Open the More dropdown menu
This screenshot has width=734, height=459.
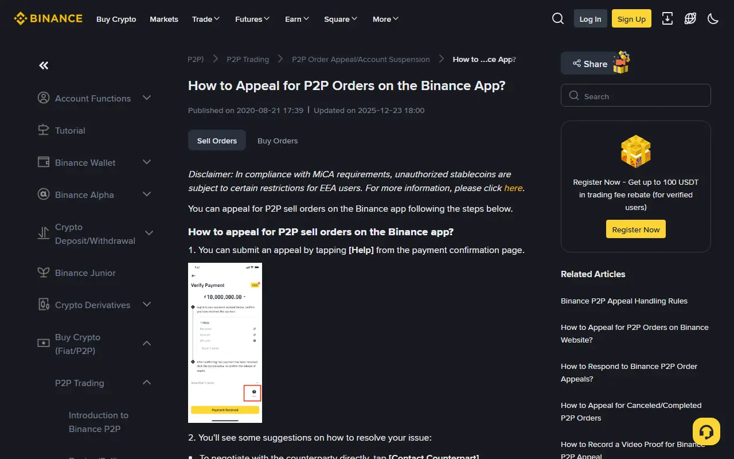pos(385,19)
